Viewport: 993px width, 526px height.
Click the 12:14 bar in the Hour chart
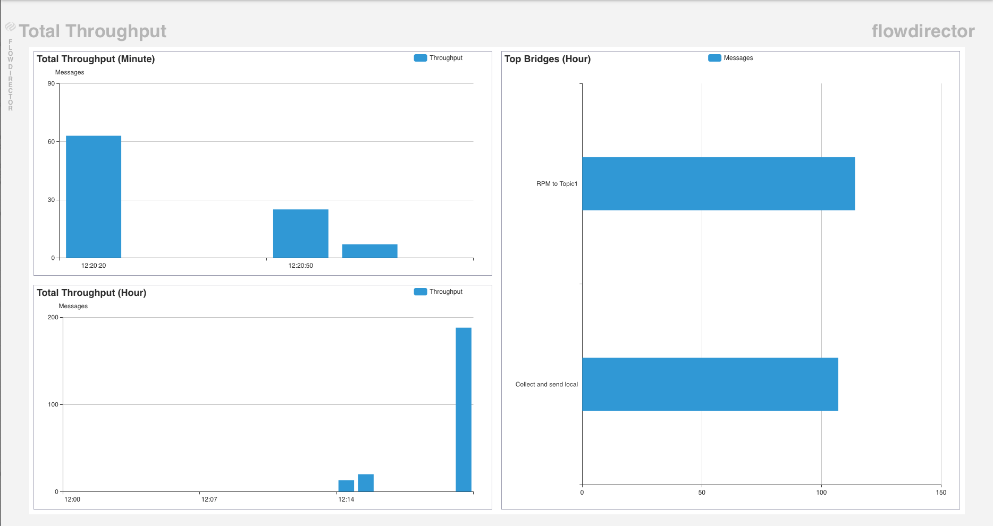[x=346, y=486]
